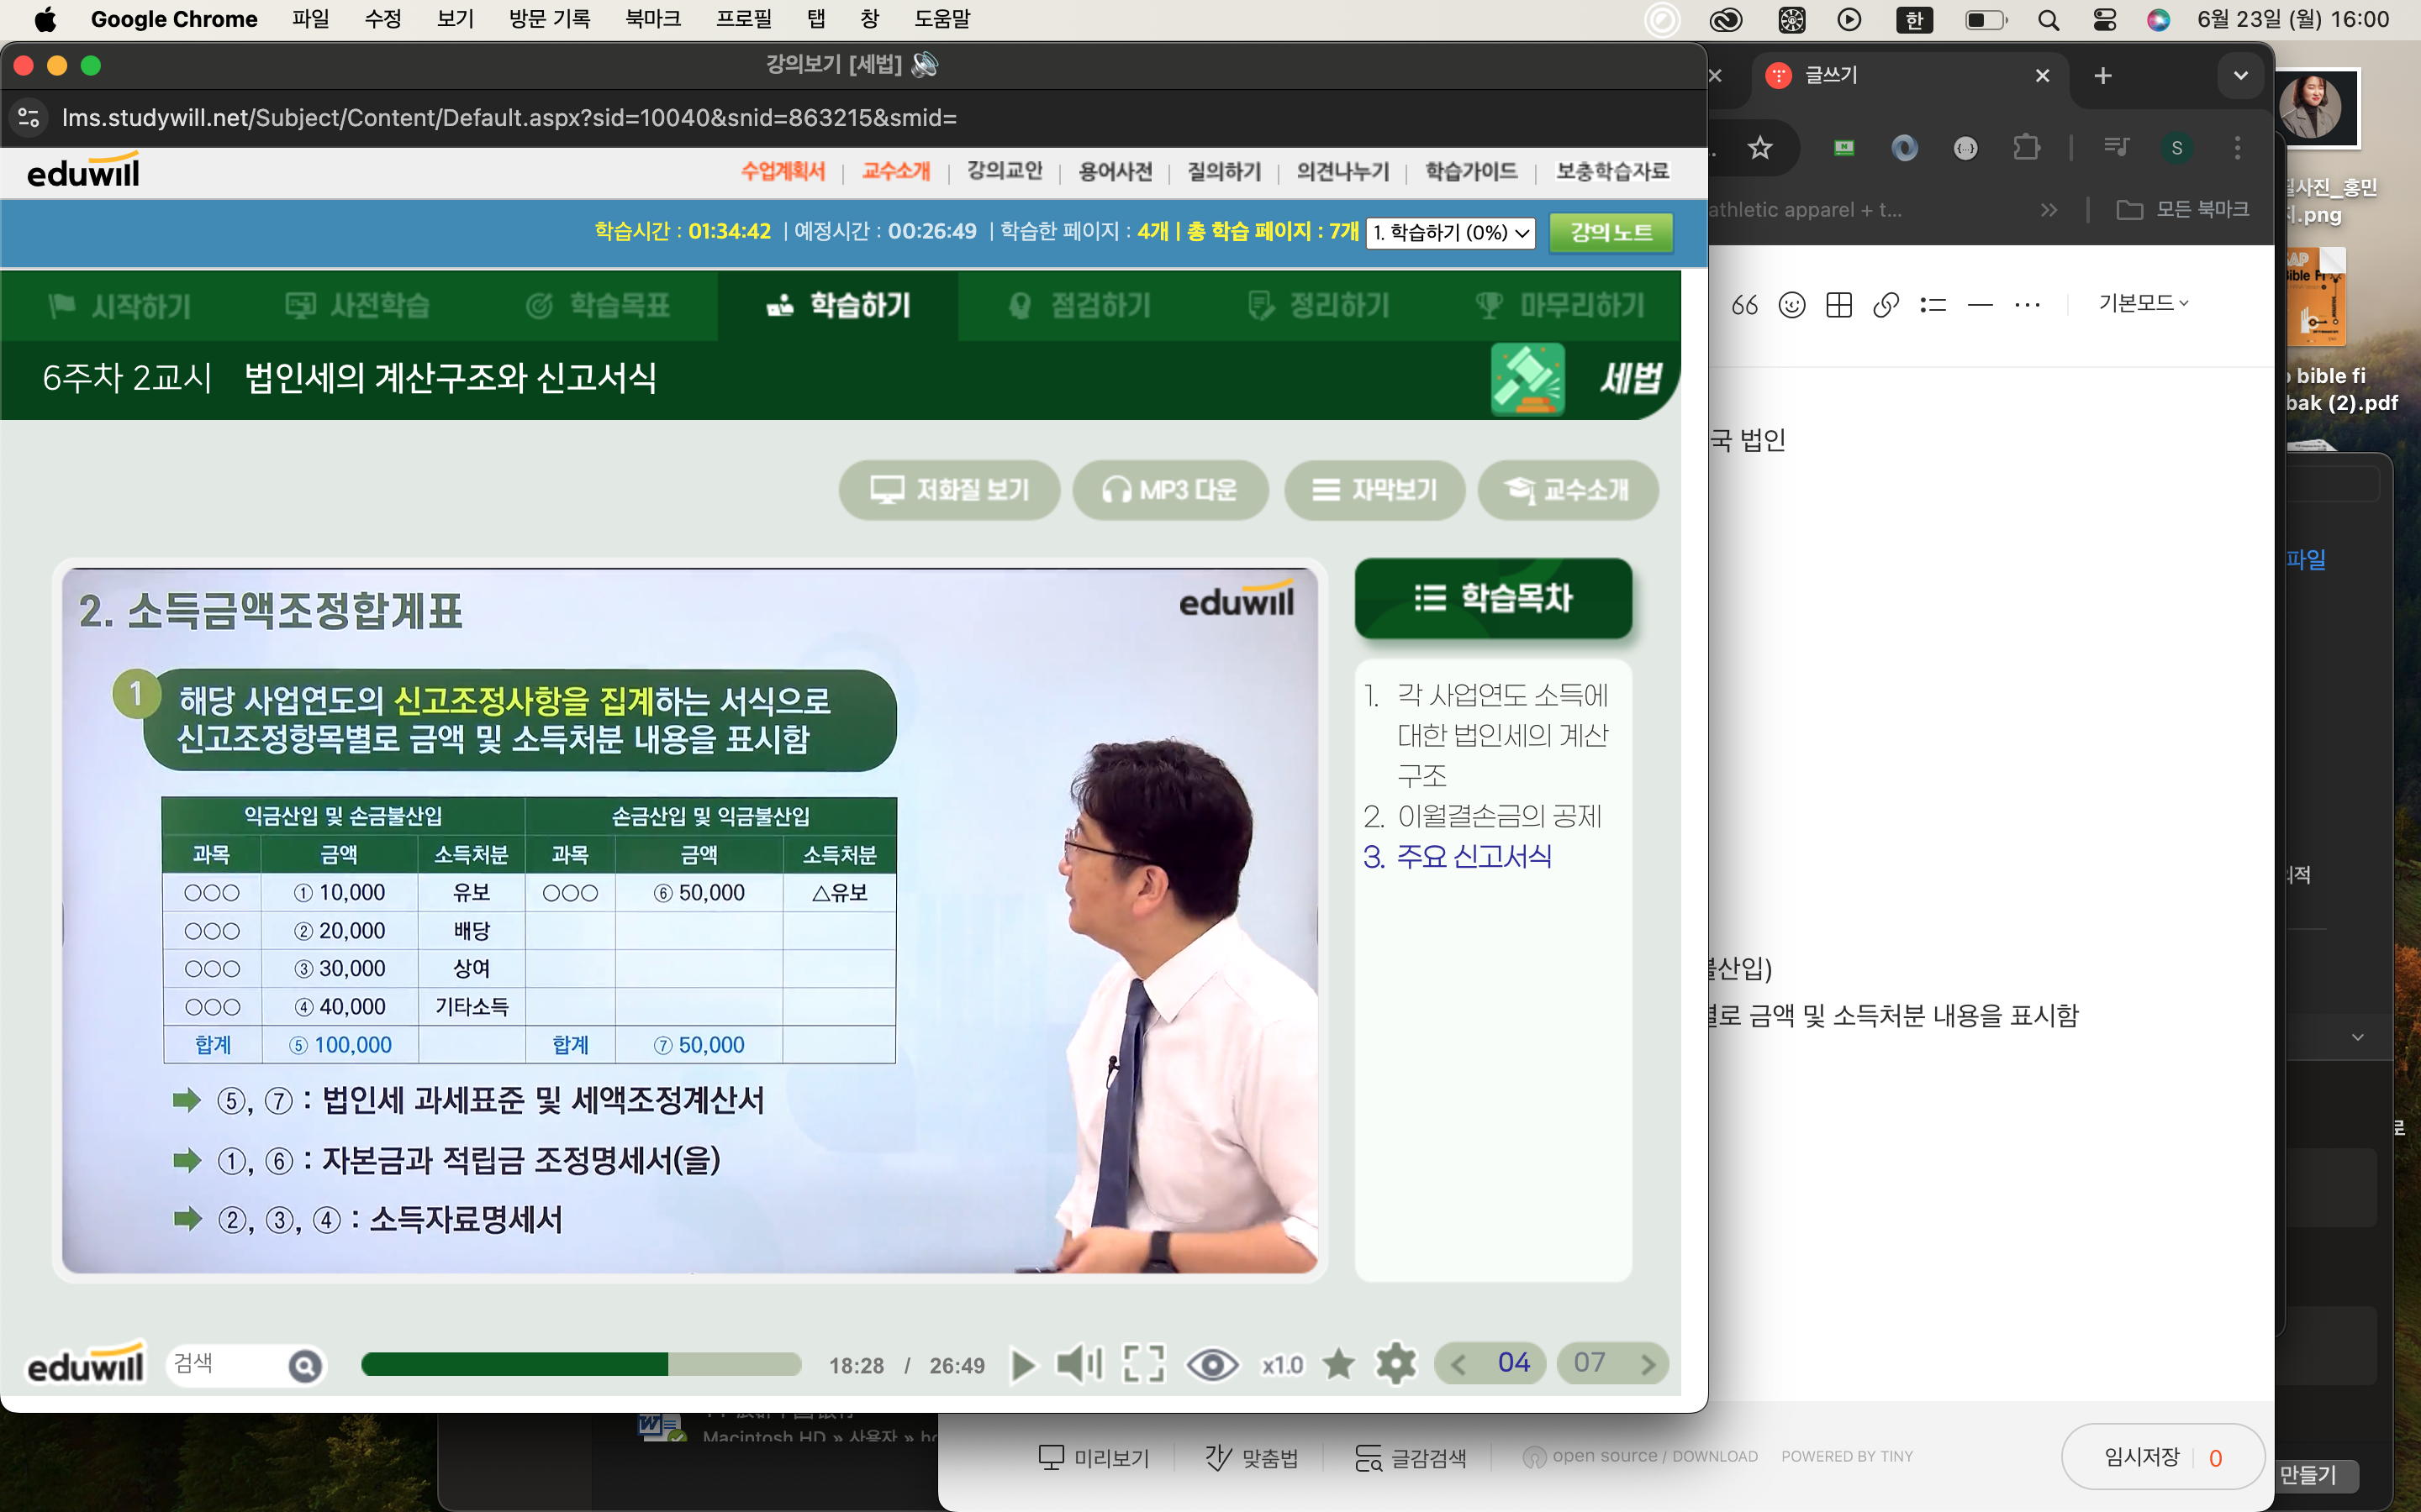Toggle subtitles with 자막보기 button

(1374, 490)
